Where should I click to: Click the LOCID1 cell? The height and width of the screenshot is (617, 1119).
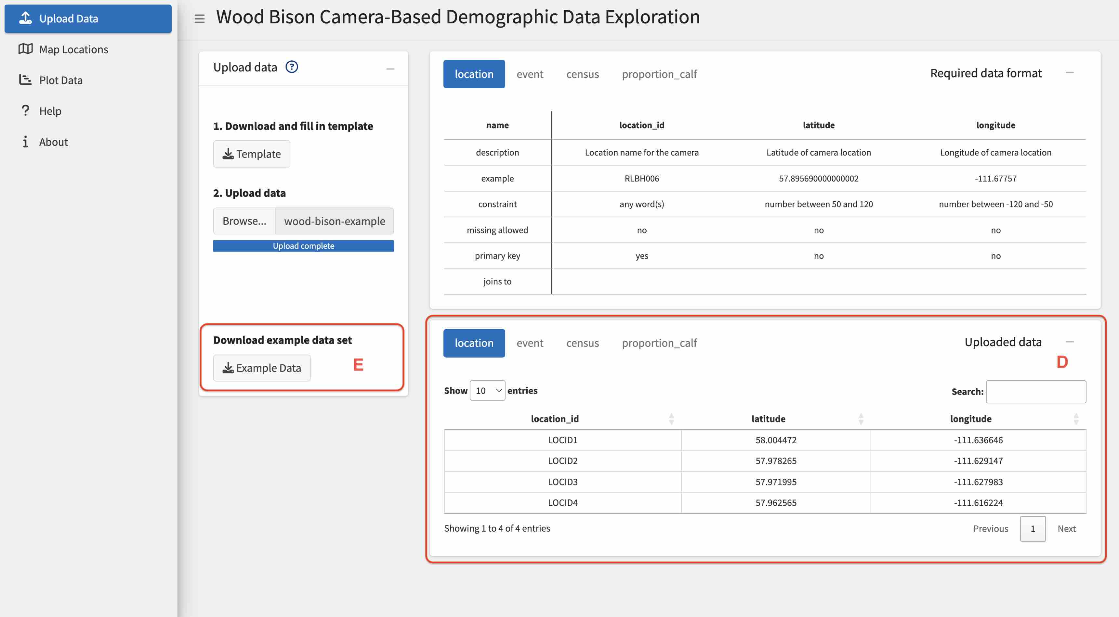click(x=562, y=440)
